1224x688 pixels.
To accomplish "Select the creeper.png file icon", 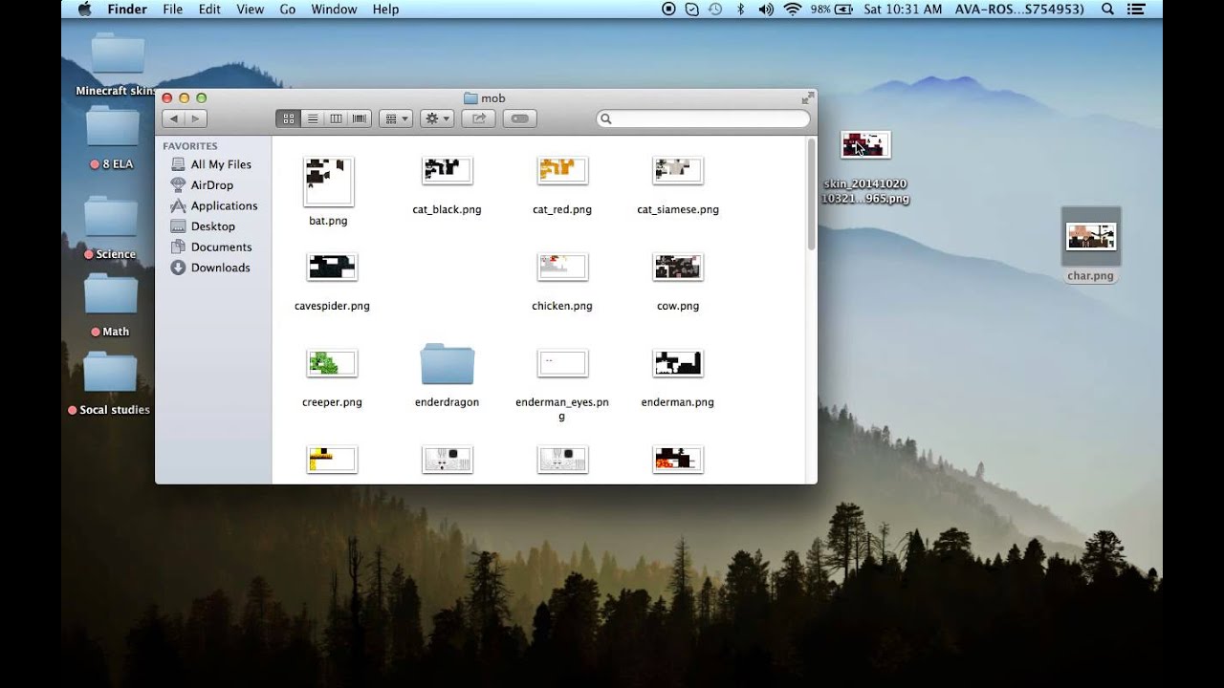I will tap(332, 364).
